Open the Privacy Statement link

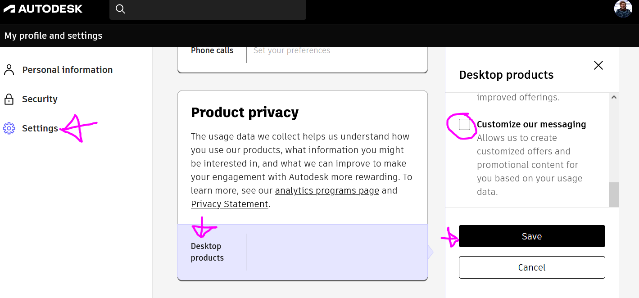230,204
